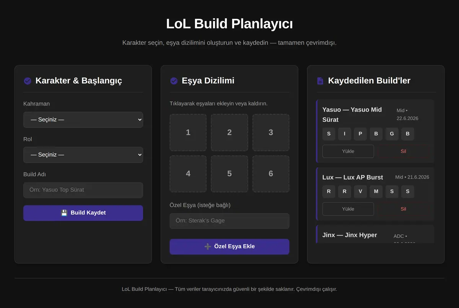Click the G item chip in Yasuo build
The image size is (459, 308).
pos(392,134)
